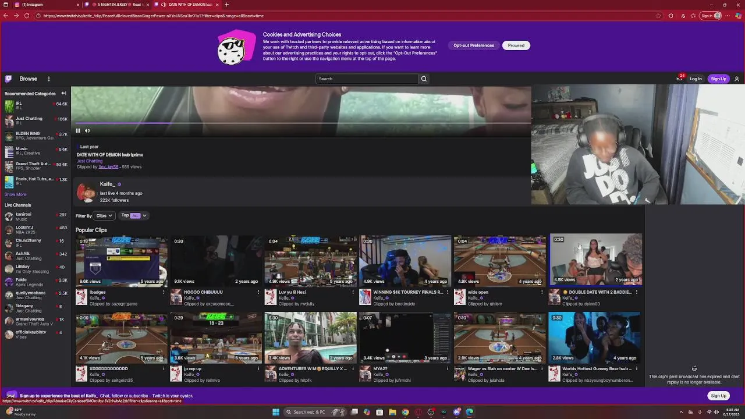
Task: Open options for the lbadges clip
Action: (x=164, y=292)
